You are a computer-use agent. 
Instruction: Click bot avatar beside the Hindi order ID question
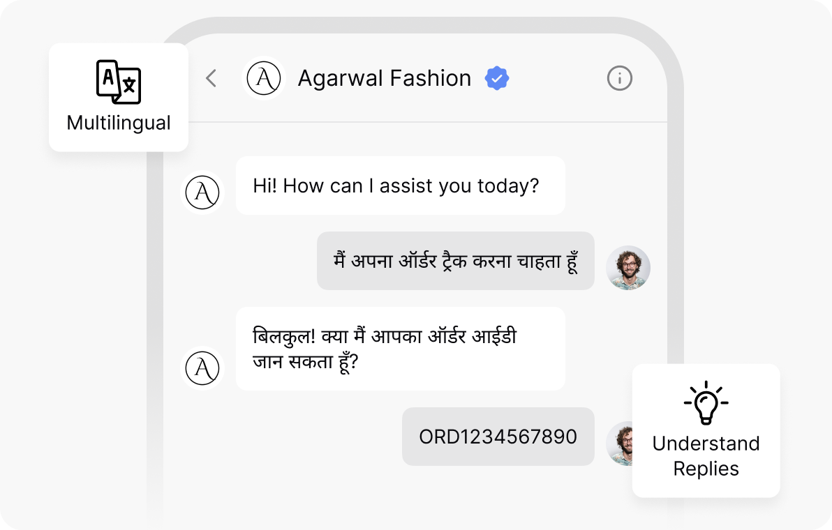pyautogui.click(x=202, y=368)
